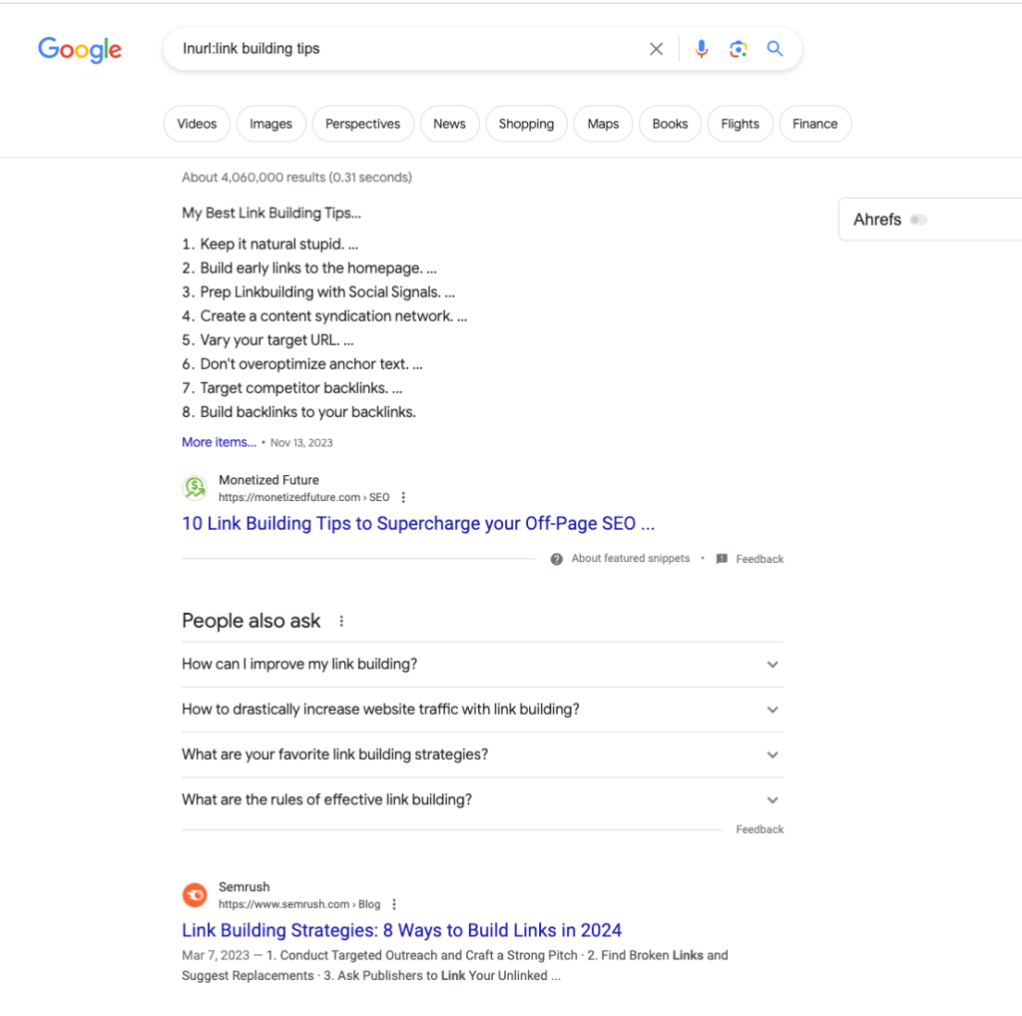The width and height of the screenshot is (1022, 1016).
Task: Toggle the Ahrefs extension switch
Action: coord(918,220)
